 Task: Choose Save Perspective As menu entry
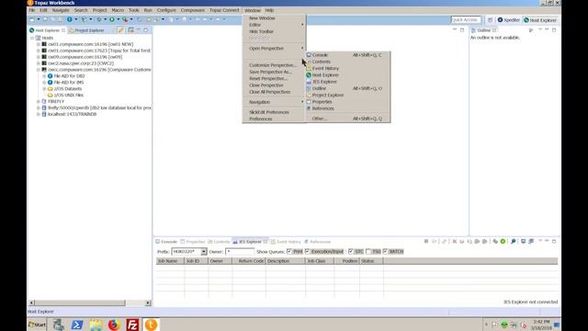coord(270,72)
